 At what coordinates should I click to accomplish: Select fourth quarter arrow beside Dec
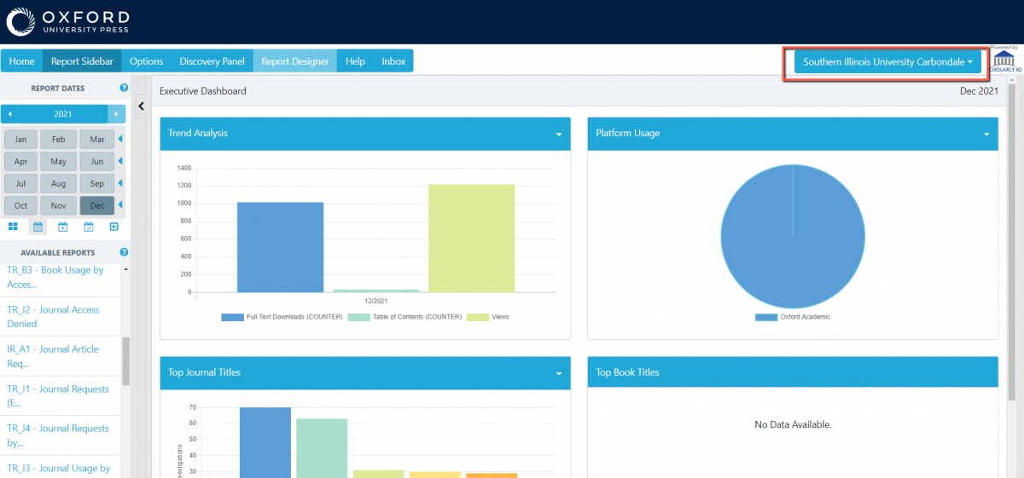[120, 205]
